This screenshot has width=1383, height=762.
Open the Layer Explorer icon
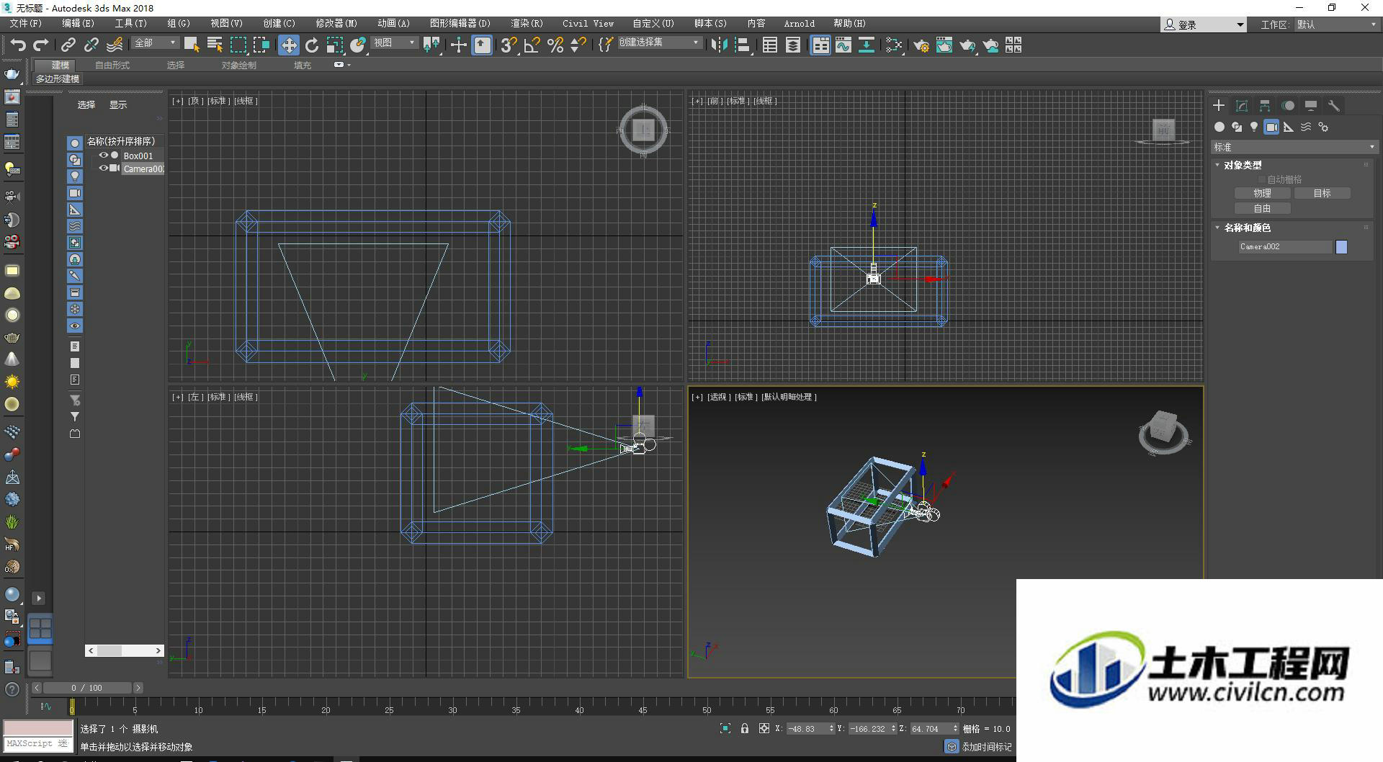click(793, 45)
